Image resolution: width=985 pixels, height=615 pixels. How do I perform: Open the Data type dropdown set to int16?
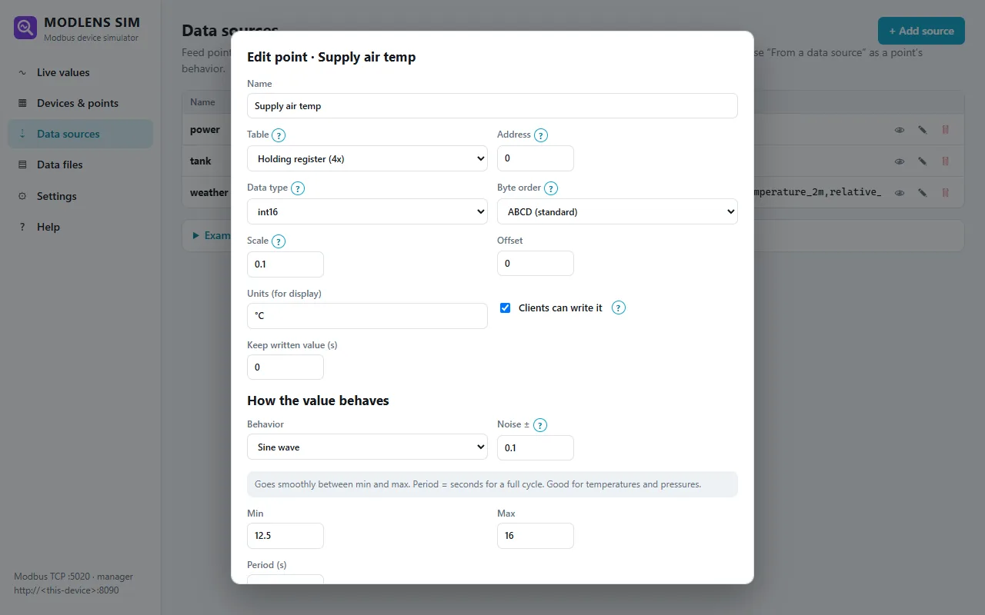click(367, 211)
